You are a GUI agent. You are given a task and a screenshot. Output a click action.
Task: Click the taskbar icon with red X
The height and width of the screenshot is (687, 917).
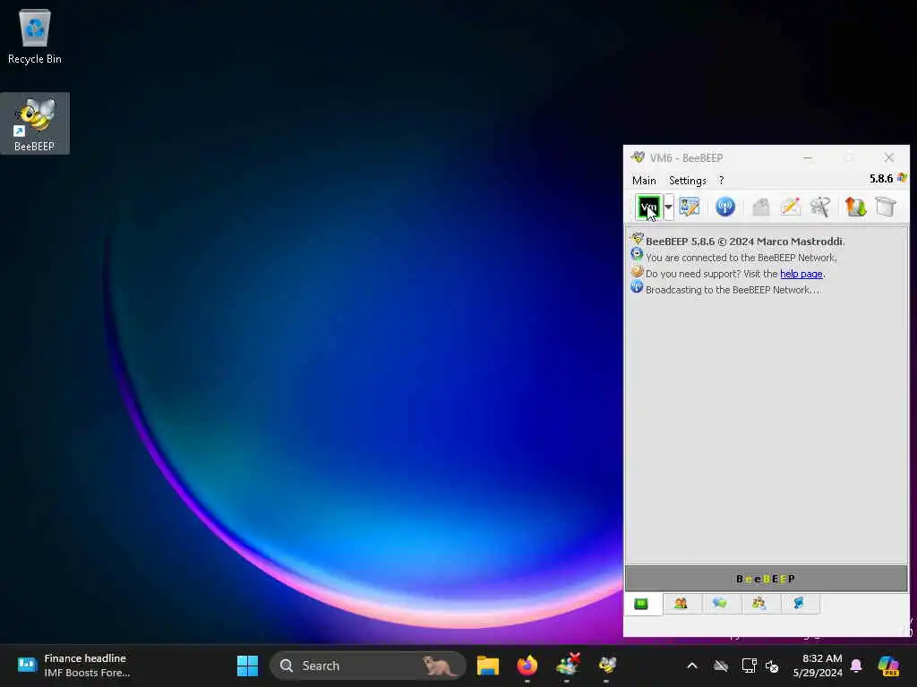coord(567,666)
